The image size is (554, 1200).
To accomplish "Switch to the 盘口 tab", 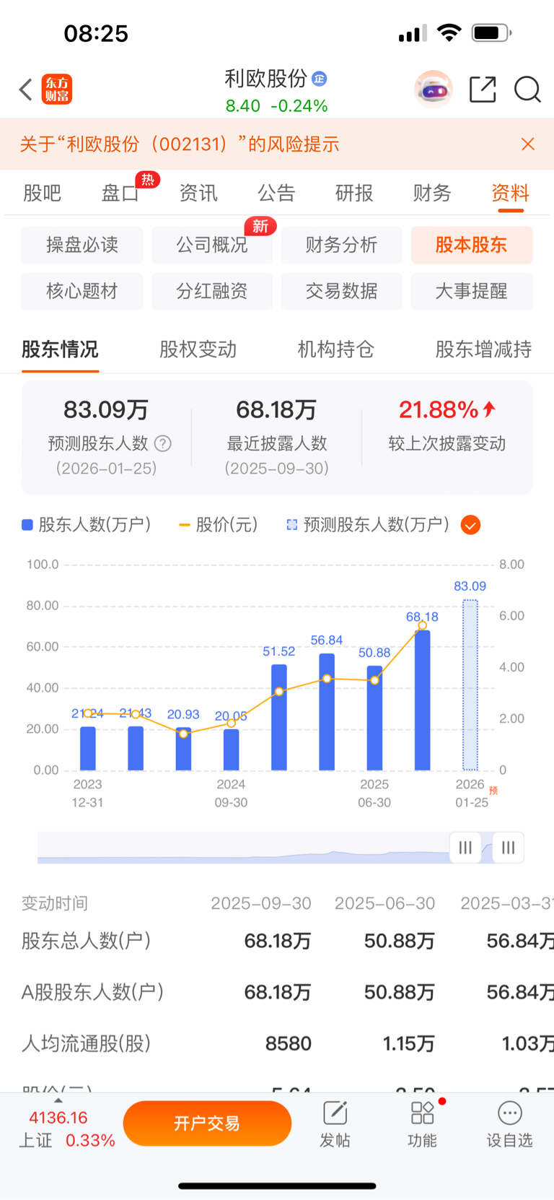I will 120,193.
